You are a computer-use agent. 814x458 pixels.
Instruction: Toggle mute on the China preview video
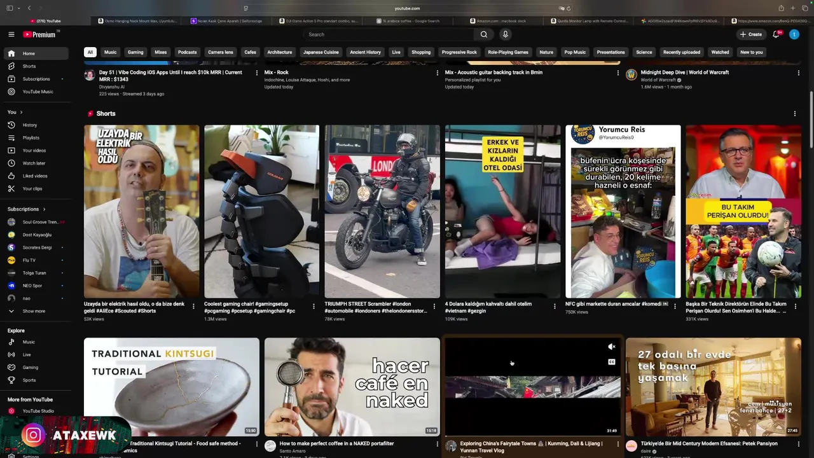pyautogui.click(x=612, y=347)
